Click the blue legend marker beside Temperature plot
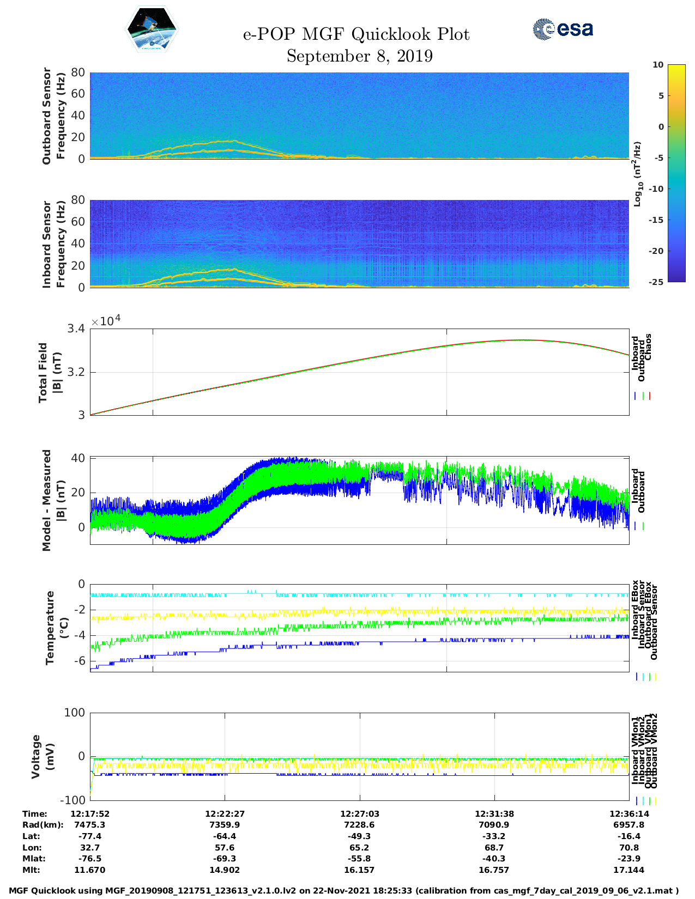Viewport: 695px width, 899px height. [x=637, y=677]
